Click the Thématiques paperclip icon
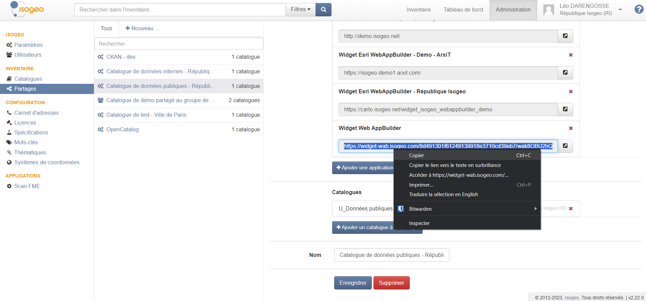The width and height of the screenshot is (646, 301). coord(9,152)
